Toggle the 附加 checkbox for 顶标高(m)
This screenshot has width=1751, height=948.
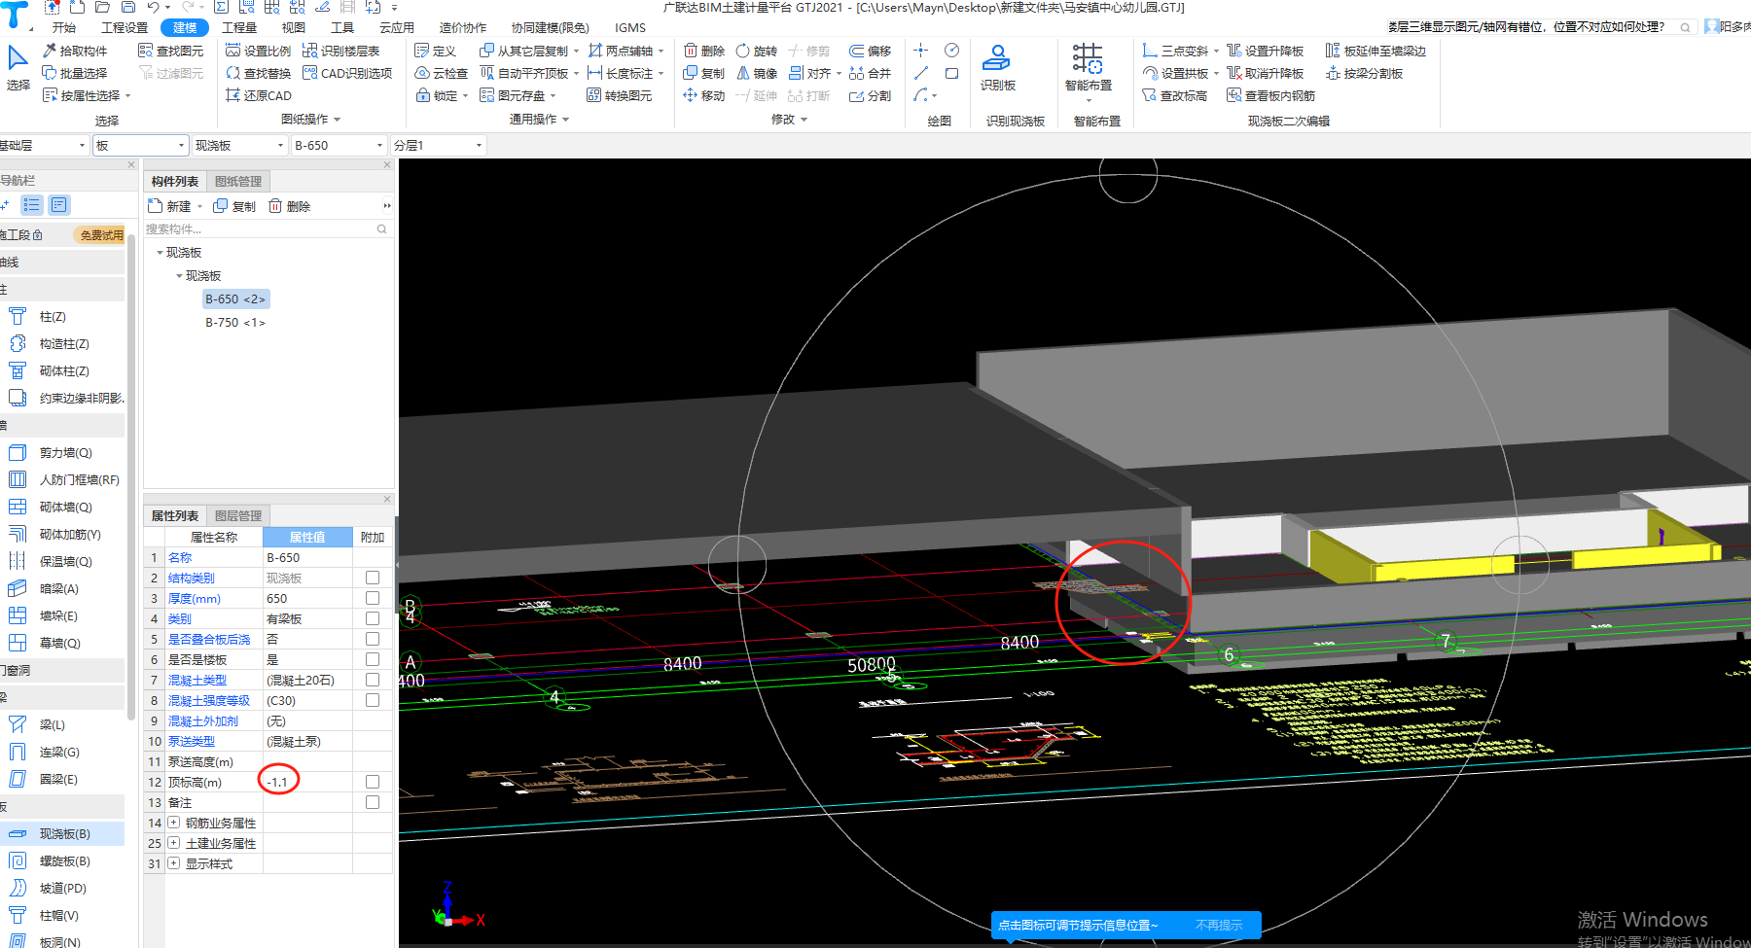[x=373, y=782]
